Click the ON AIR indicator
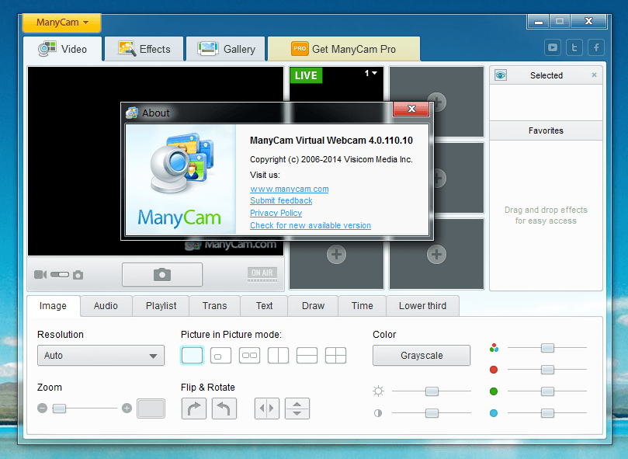The width and height of the screenshot is (628, 459). point(262,275)
